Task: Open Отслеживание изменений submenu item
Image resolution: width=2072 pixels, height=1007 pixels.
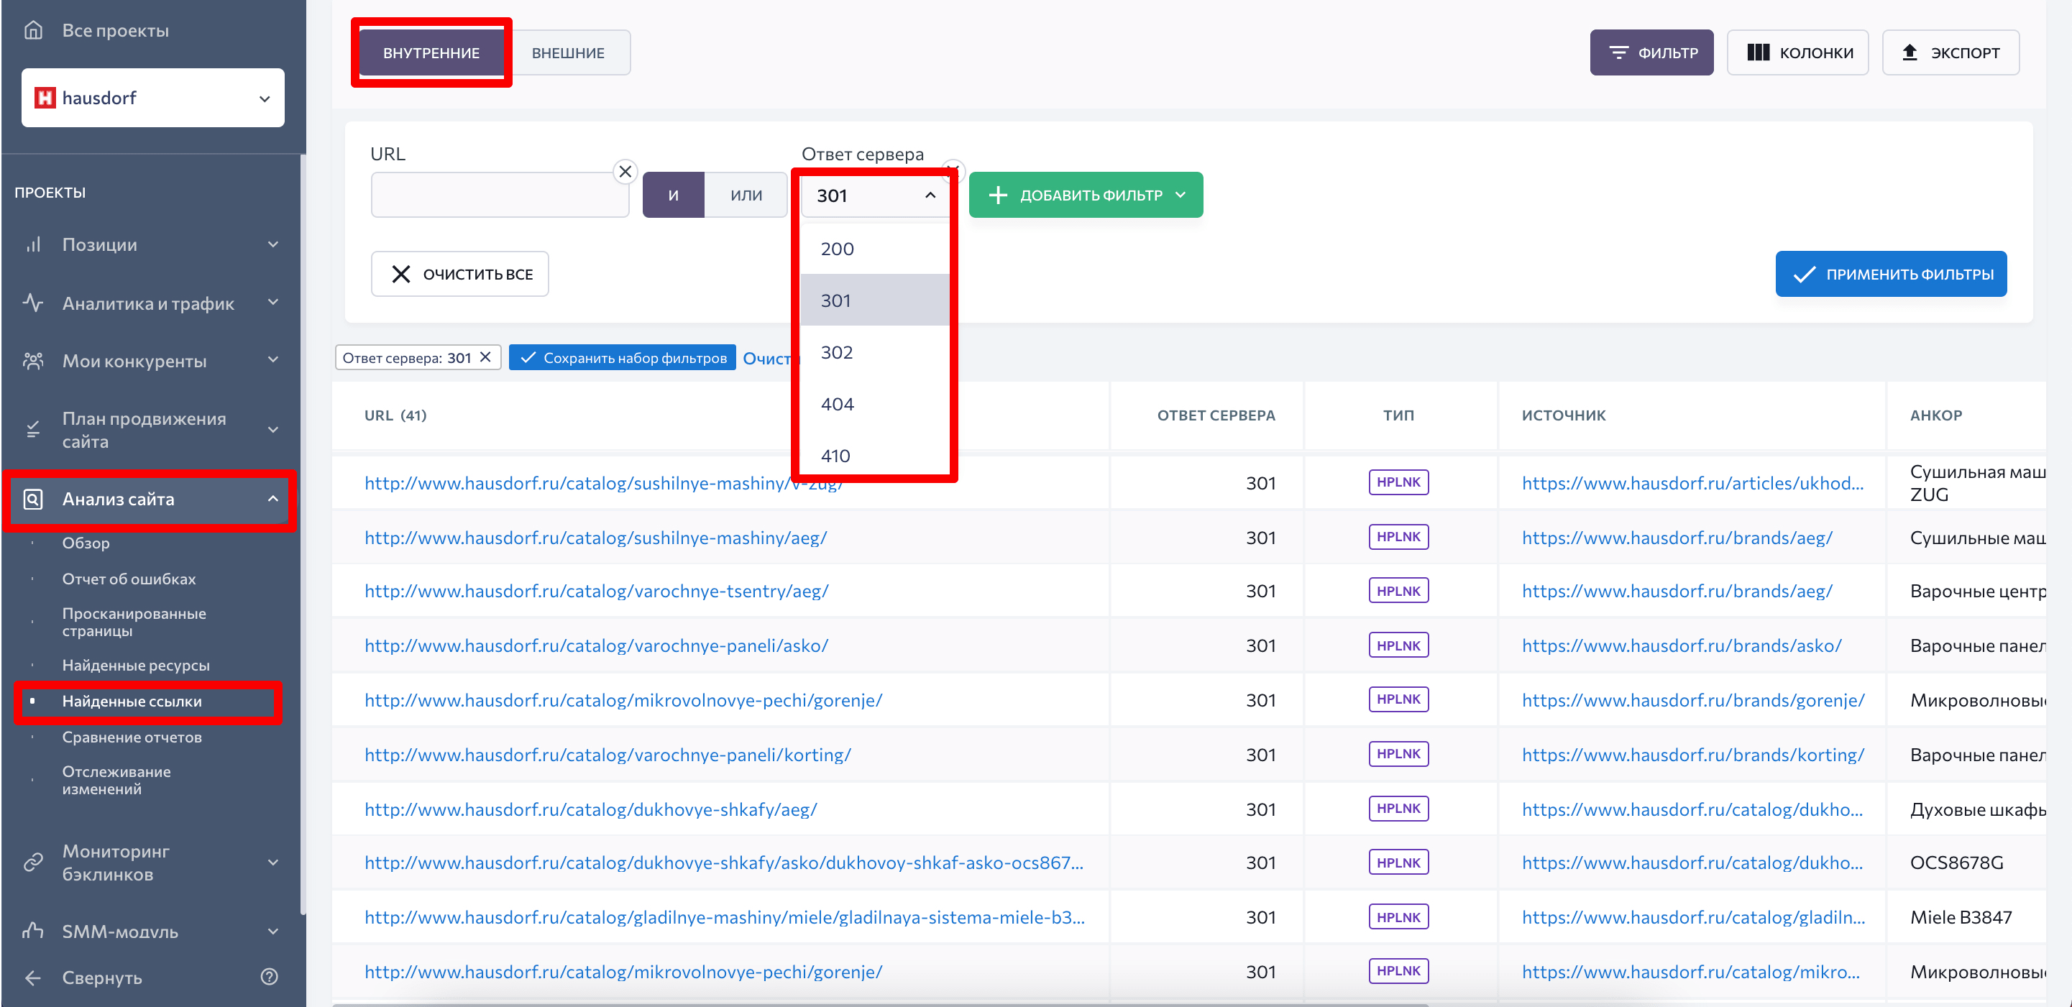Action: click(116, 780)
